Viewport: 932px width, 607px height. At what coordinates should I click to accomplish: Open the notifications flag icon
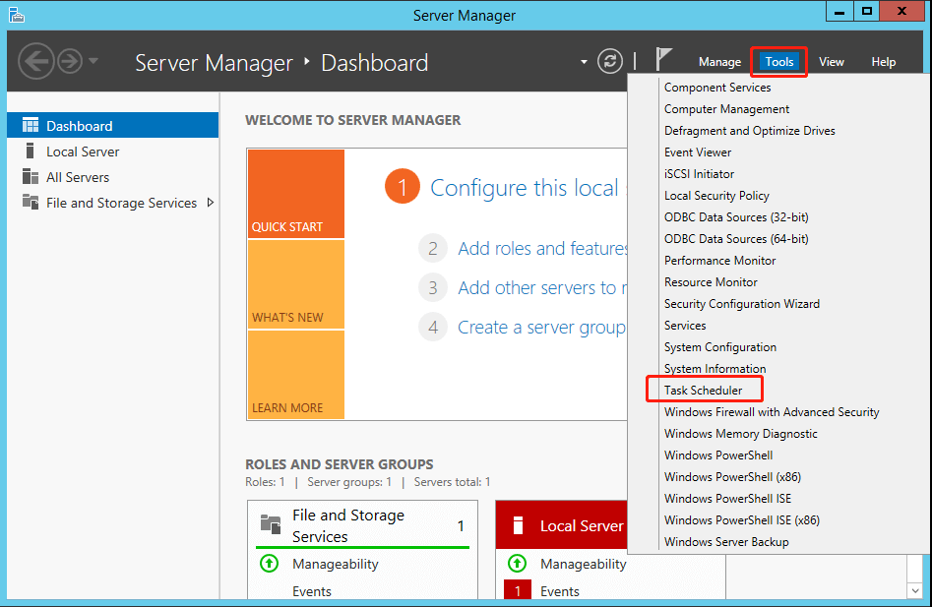pos(664,61)
